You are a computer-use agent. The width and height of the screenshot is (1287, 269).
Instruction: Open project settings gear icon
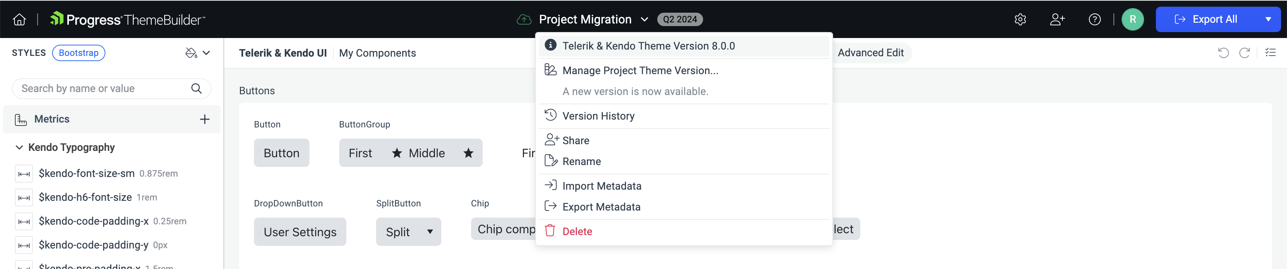click(x=1020, y=19)
